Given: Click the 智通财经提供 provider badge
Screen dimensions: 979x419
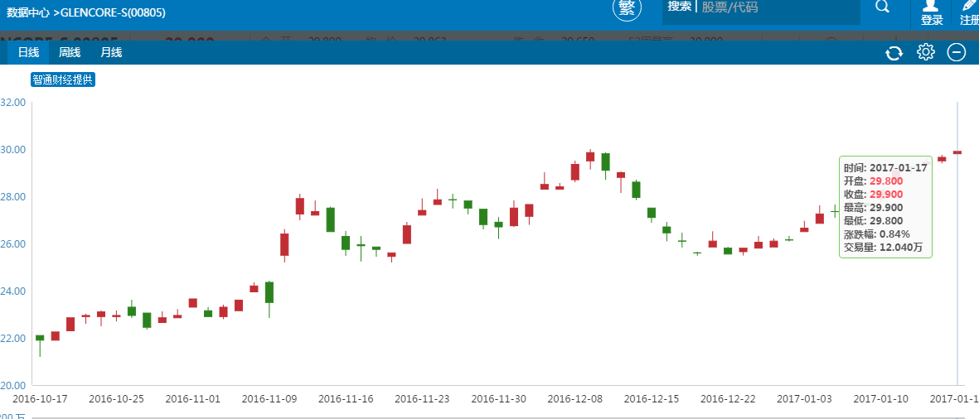Looking at the screenshot, I should pos(63,79).
